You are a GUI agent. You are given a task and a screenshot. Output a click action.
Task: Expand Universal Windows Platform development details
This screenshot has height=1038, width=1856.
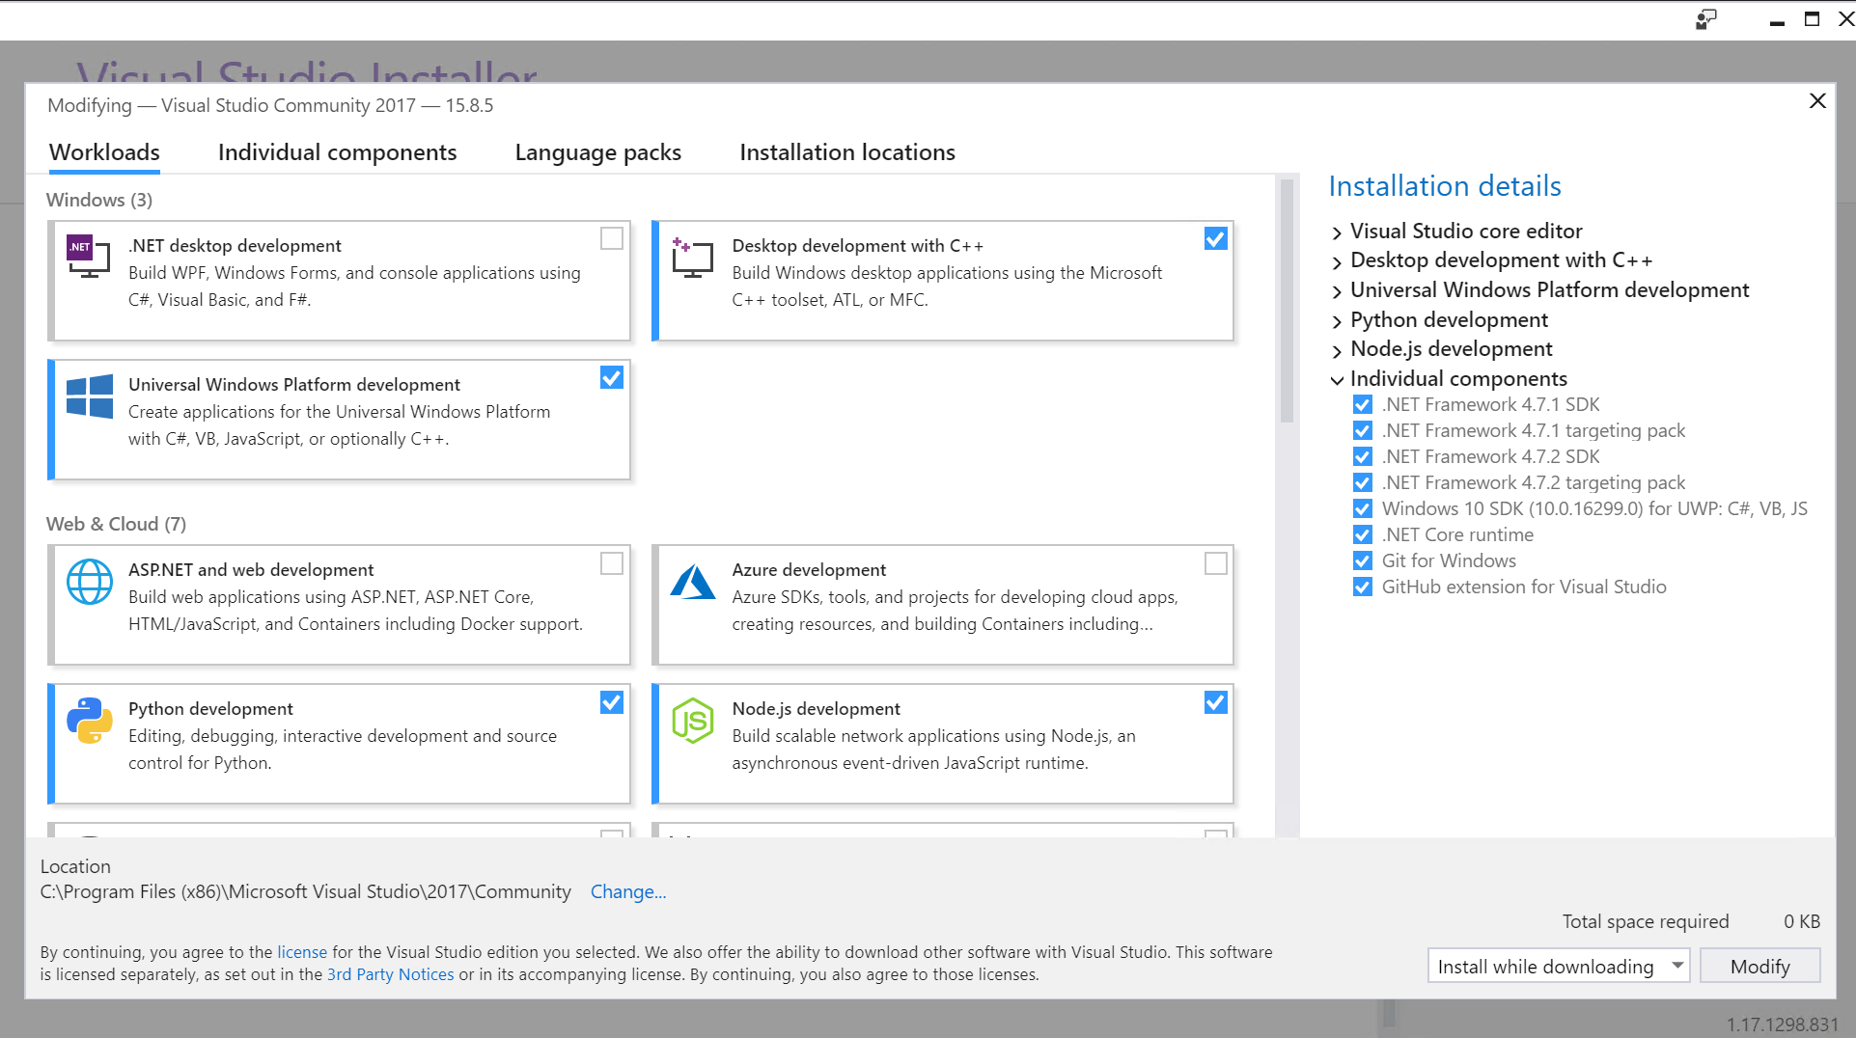[1337, 291]
